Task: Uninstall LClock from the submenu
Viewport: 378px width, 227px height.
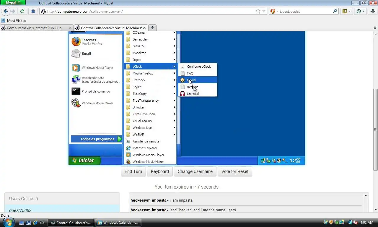Action: 198,94
